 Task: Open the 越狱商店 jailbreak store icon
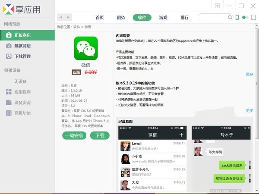click(9, 46)
